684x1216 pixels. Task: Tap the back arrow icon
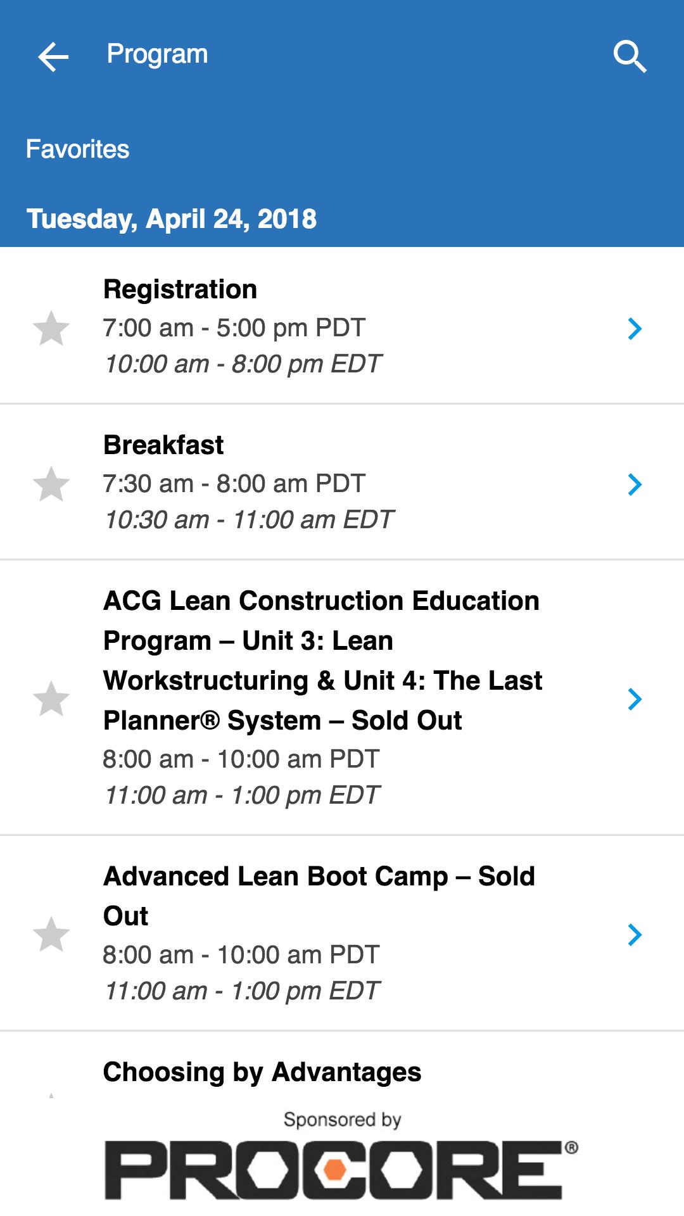point(53,57)
